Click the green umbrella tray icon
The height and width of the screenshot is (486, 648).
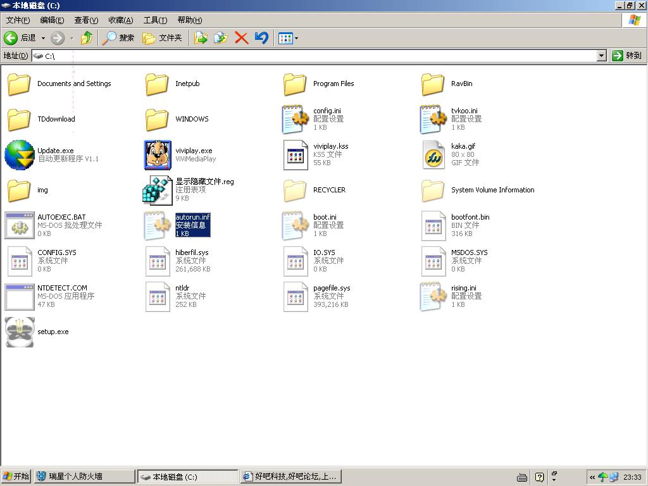point(602,477)
